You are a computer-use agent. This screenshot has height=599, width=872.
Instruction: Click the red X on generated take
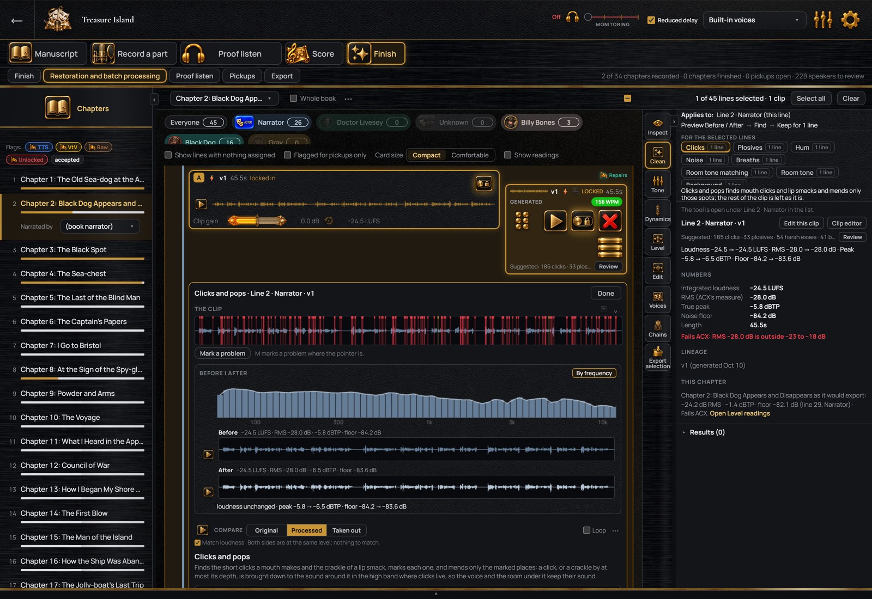pyautogui.click(x=610, y=221)
